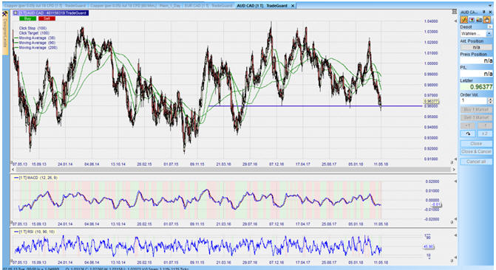Click the chart settings icon above price axis

pos(455,12)
